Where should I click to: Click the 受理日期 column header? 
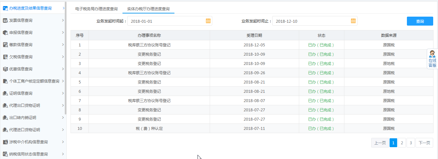click(x=254, y=36)
